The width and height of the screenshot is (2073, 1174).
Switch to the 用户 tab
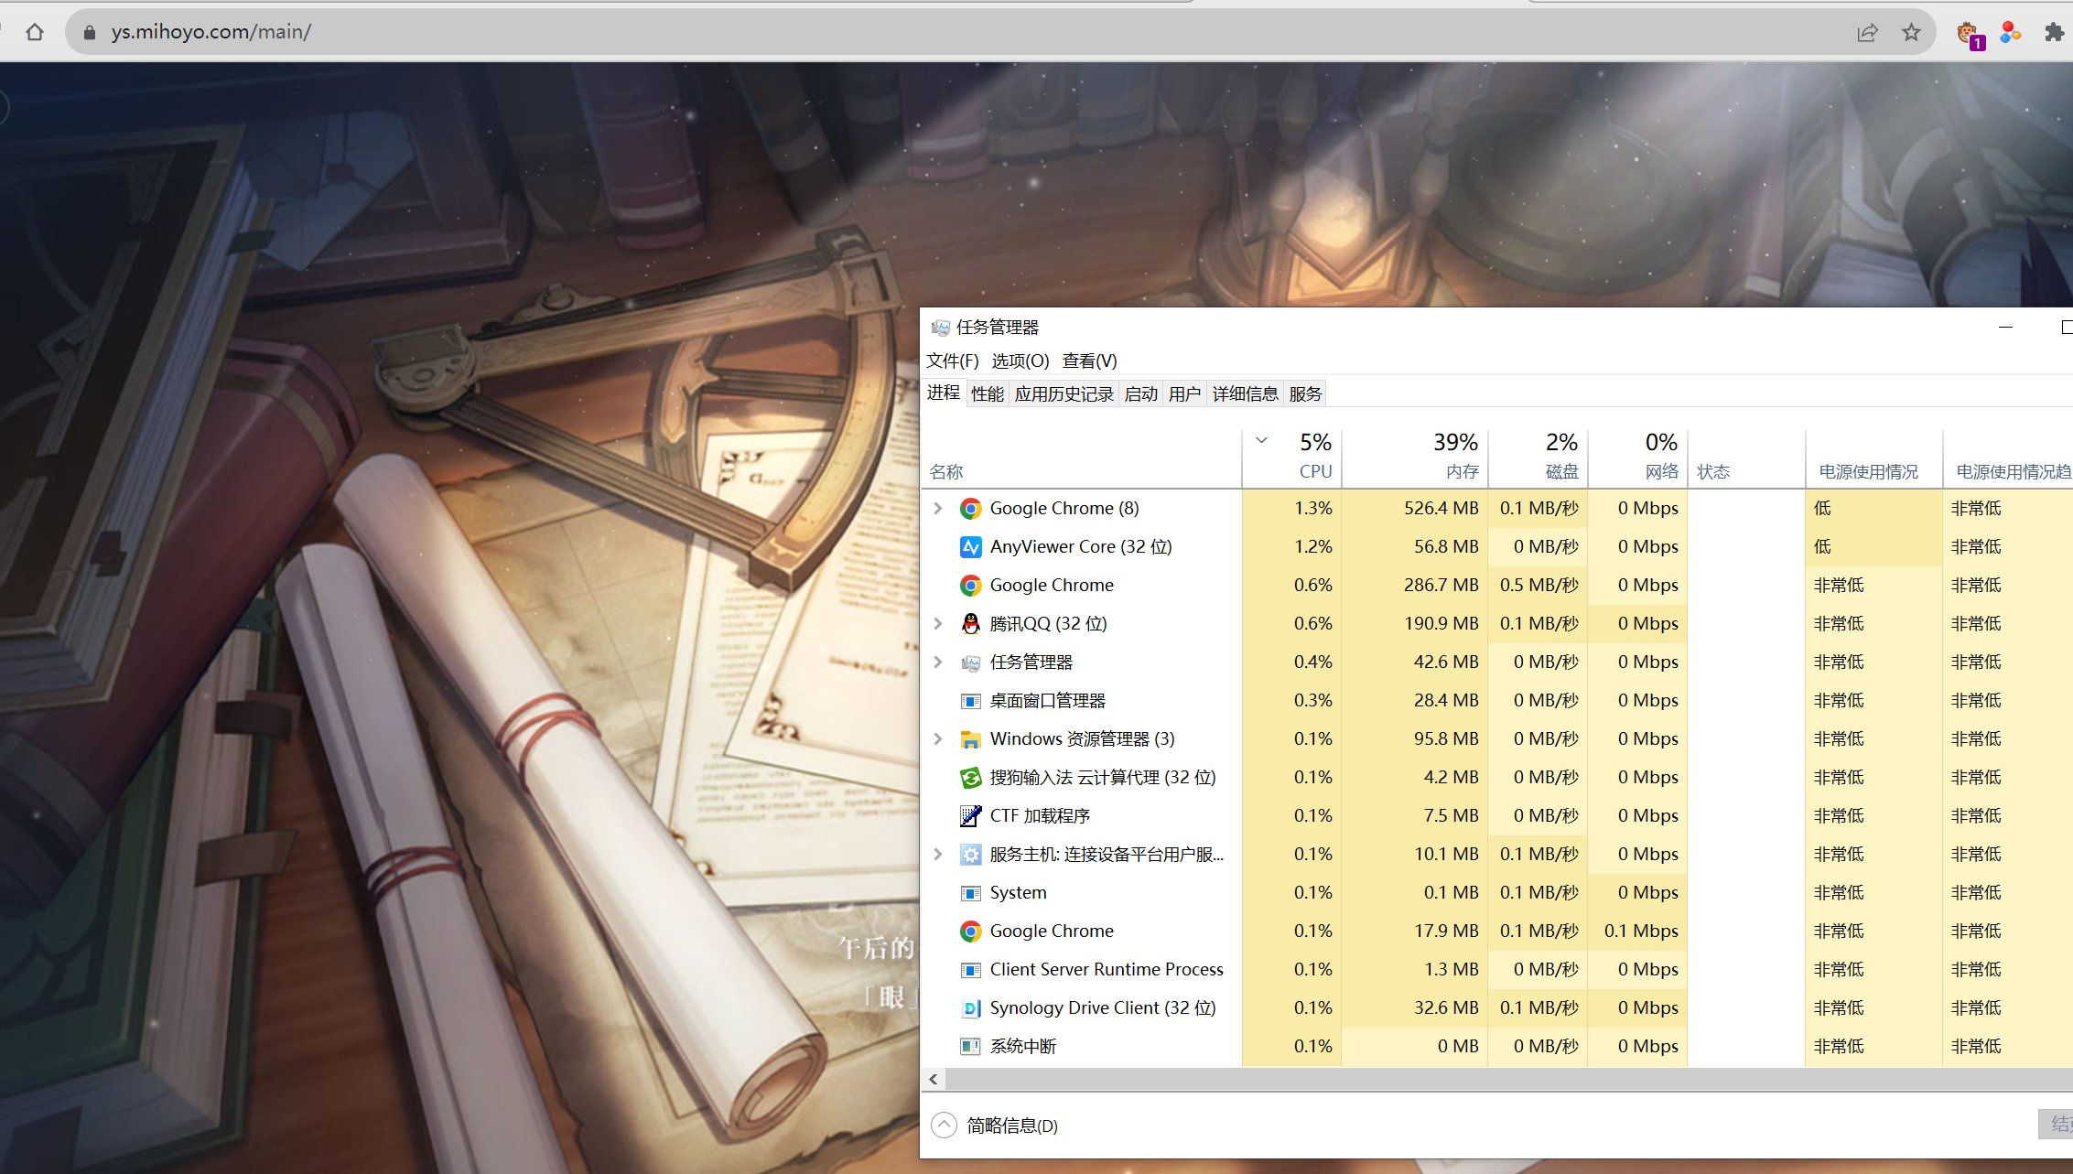coord(1184,394)
